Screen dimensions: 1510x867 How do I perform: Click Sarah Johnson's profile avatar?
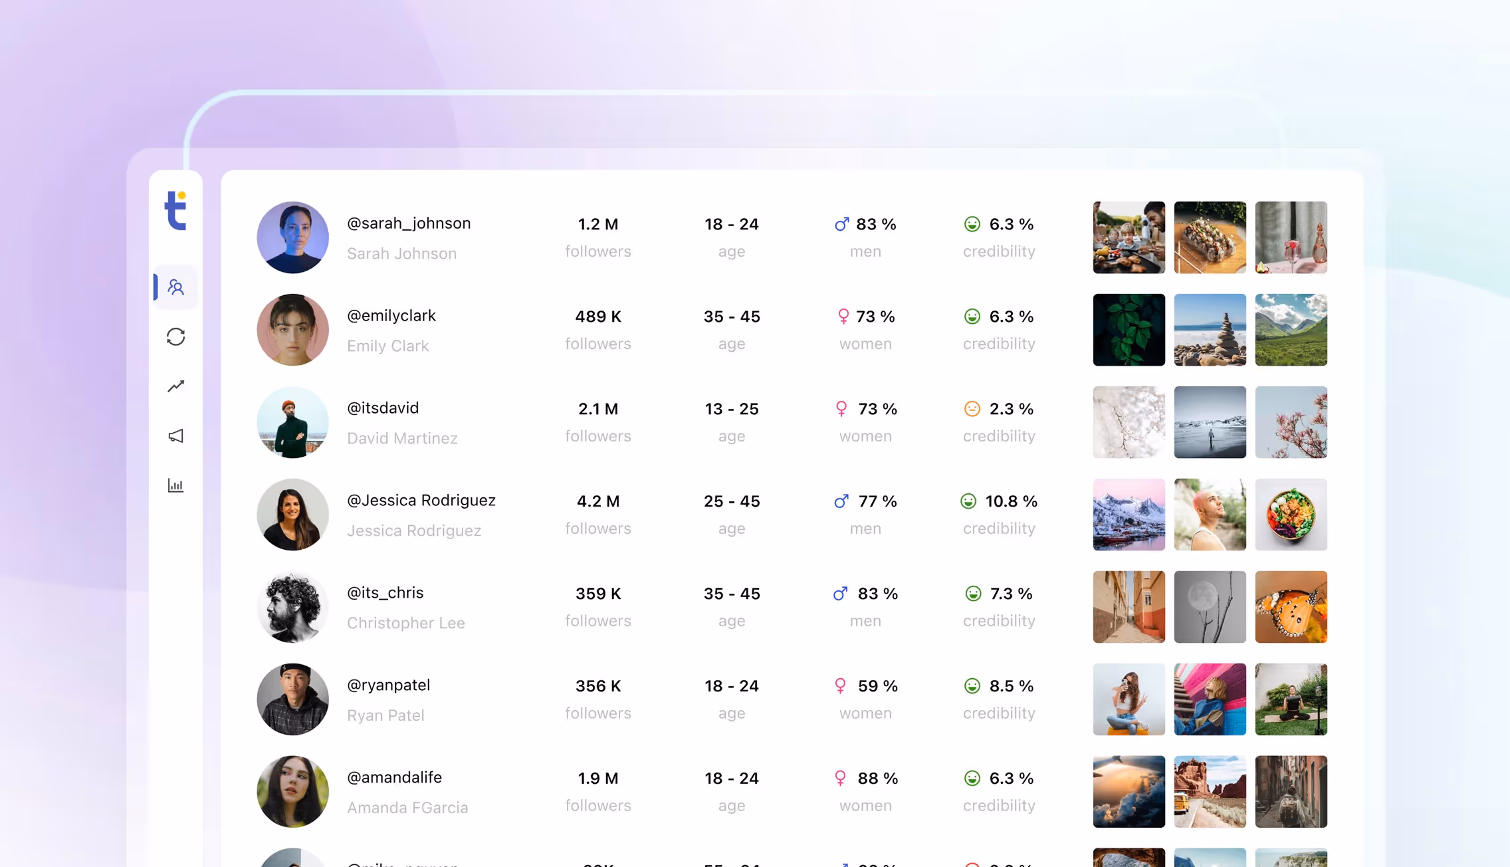pos(292,237)
